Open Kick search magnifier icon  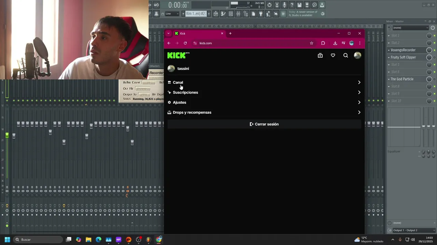click(x=346, y=55)
